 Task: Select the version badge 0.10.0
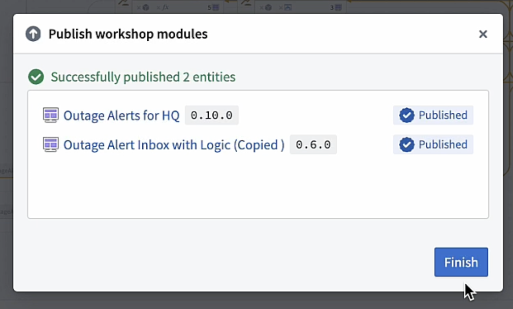[x=212, y=115]
